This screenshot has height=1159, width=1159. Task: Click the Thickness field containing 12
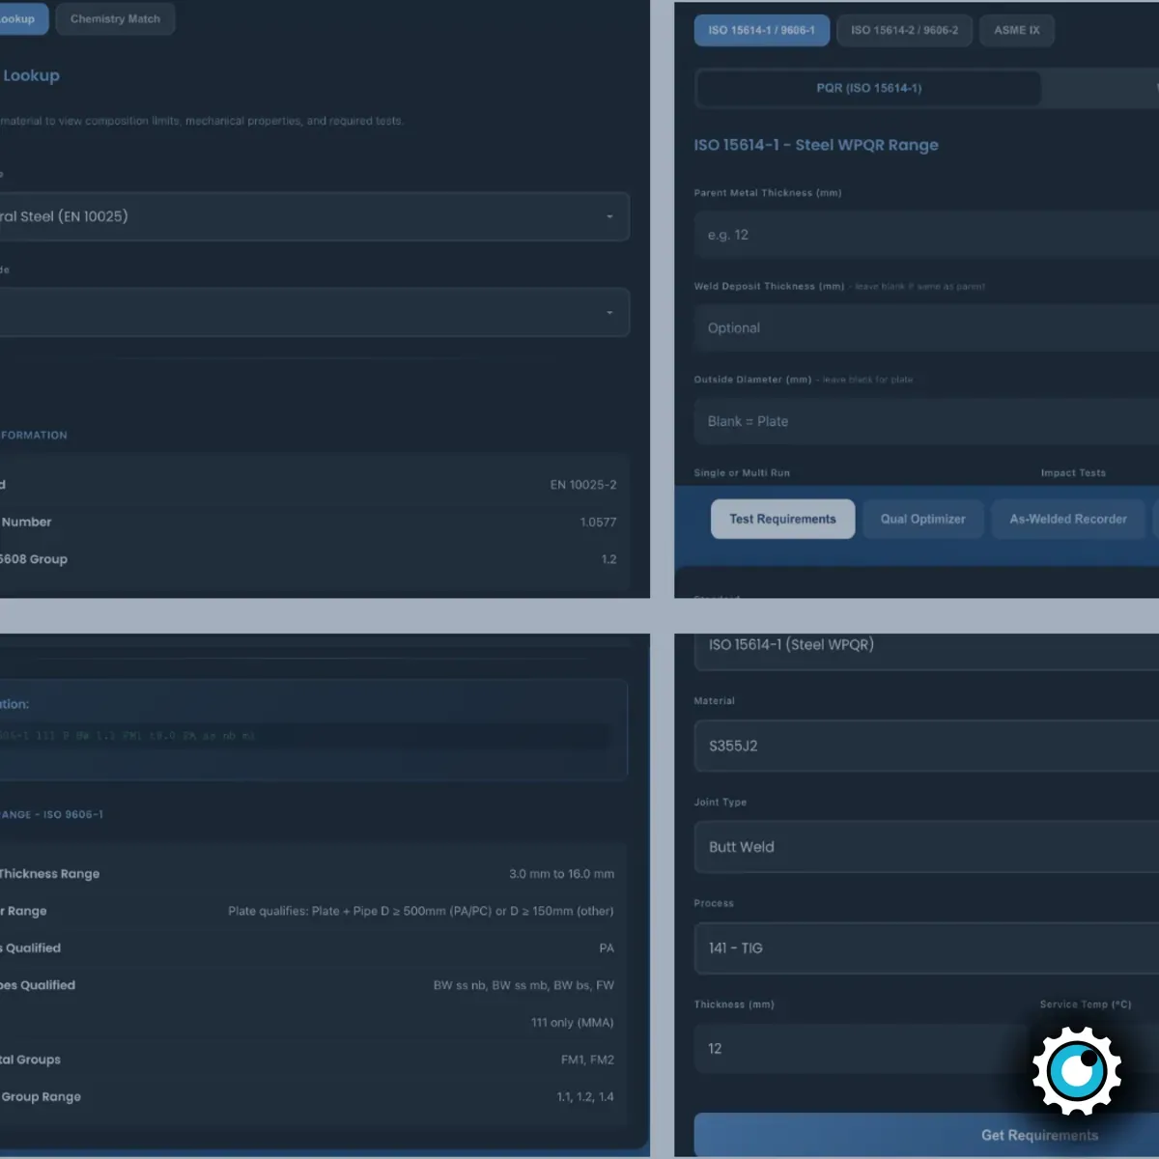pyautogui.click(x=860, y=1049)
